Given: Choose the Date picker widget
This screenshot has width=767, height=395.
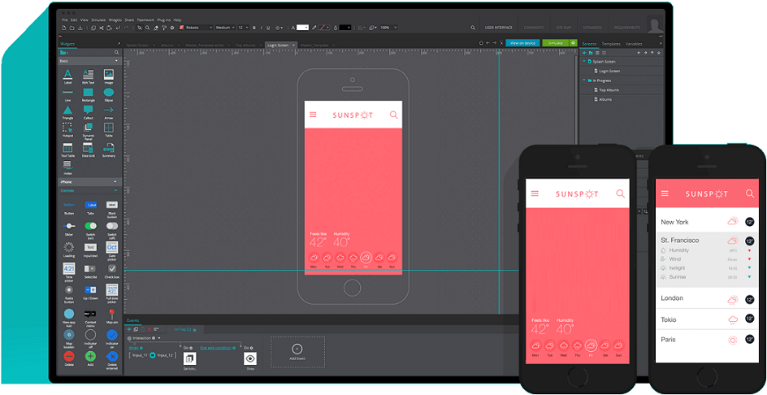Looking at the screenshot, I should [x=112, y=247].
